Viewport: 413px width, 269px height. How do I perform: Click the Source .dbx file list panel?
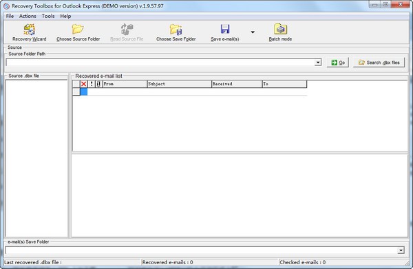36,158
